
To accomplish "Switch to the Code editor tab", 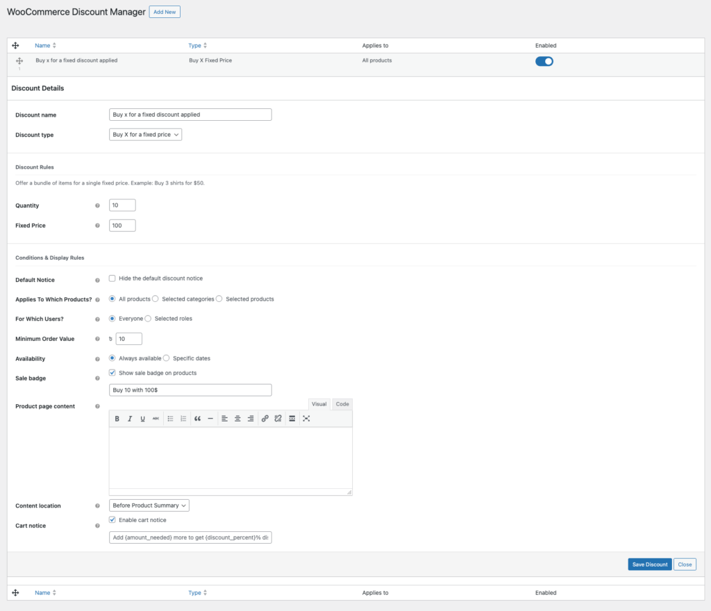I will [x=342, y=404].
